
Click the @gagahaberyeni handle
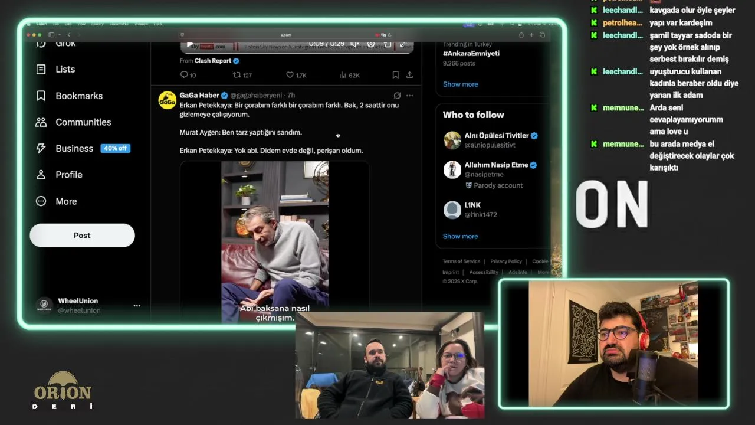pos(256,95)
